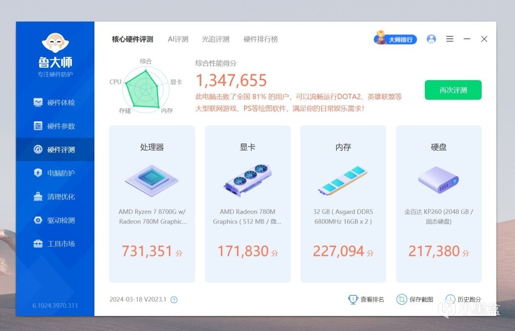515x331 pixels.
Task: Click the memory stick illustration
Action: pos(343,181)
